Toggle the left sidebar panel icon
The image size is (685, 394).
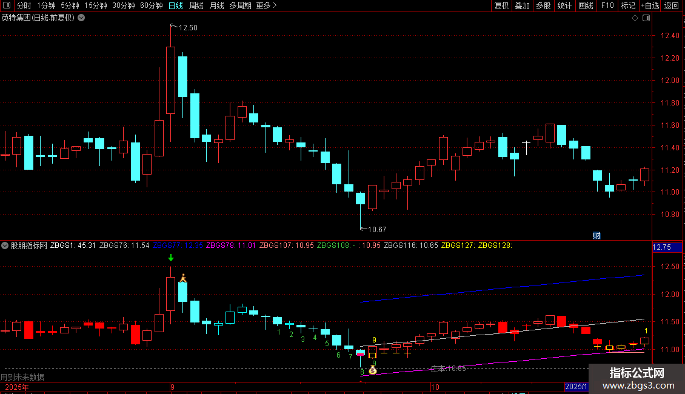tap(7, 5)
